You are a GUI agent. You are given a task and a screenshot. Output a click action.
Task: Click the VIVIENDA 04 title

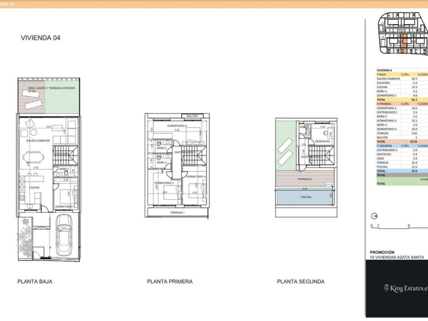pyautogui.click(x=41, y=38)
